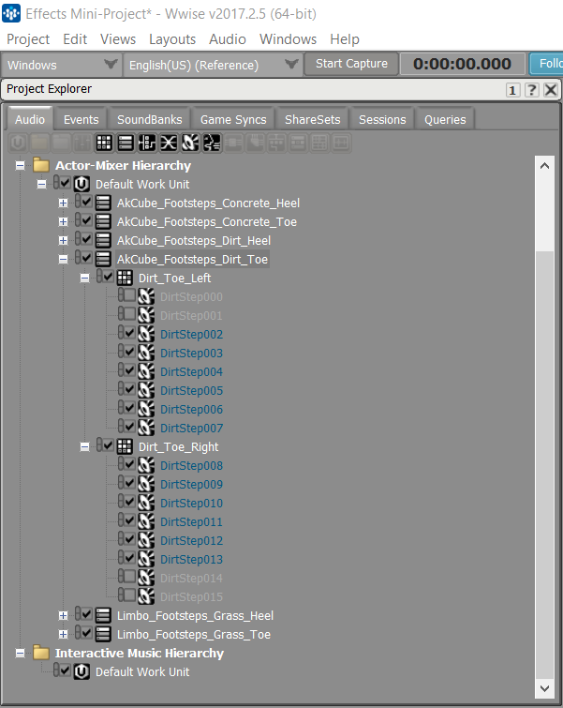Collapse the Interactive Music Hierarchy node

click(20, 654)
